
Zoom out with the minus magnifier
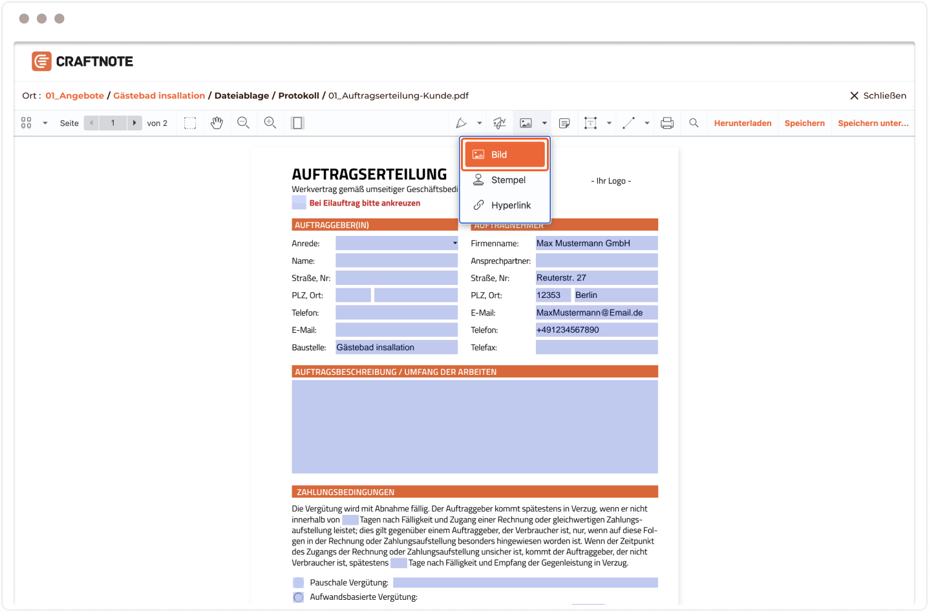[243, 123]
